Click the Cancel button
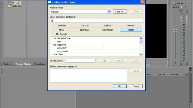 pyautogui.click(x=136, y=86)
